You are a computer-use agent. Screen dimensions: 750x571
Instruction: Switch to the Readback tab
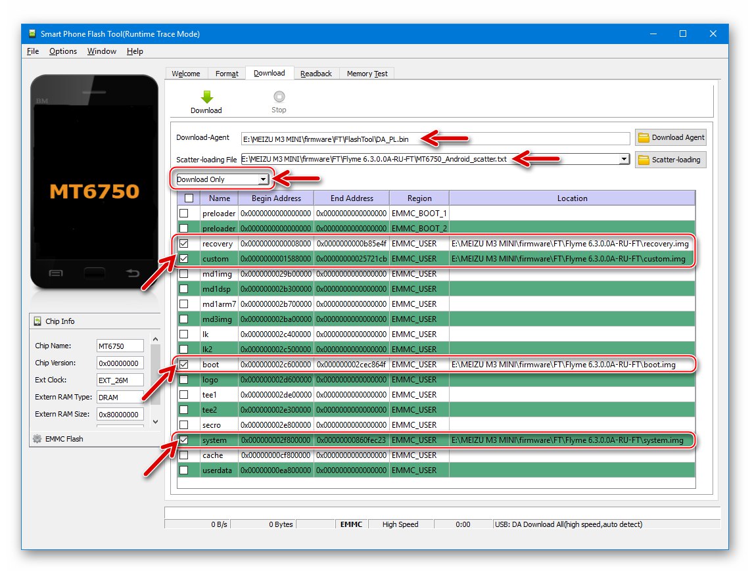[316, 73]
